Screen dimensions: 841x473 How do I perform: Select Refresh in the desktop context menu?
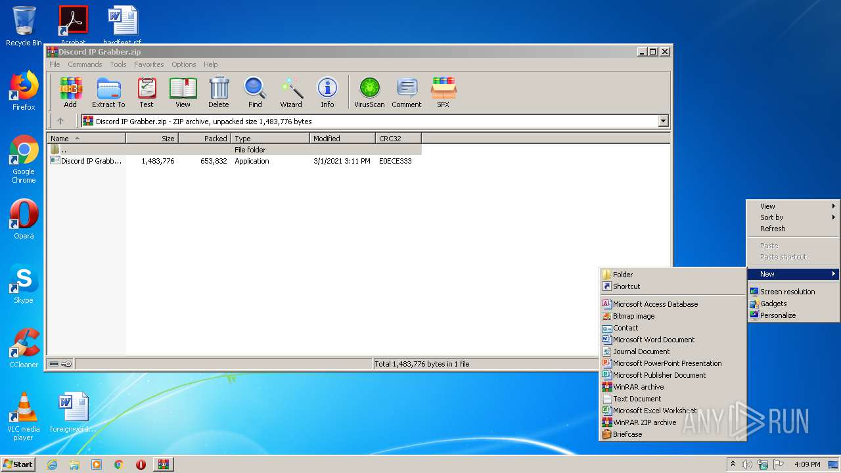point(793,229)
